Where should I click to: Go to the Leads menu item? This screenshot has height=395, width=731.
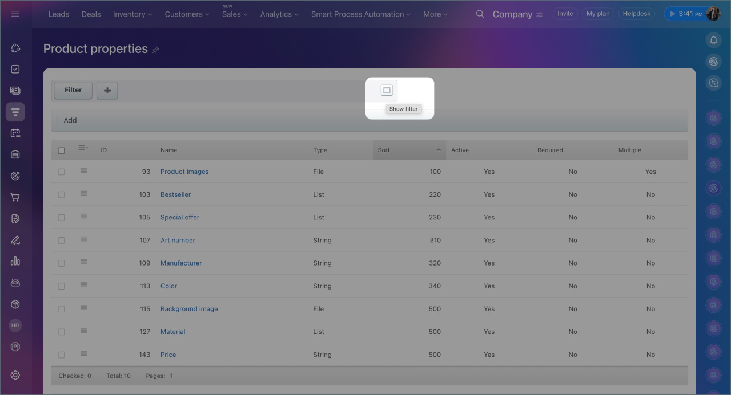point(58,14)
